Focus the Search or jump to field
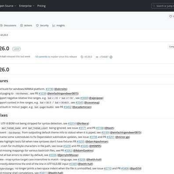 pyautogui.click(x=163, y=6)
